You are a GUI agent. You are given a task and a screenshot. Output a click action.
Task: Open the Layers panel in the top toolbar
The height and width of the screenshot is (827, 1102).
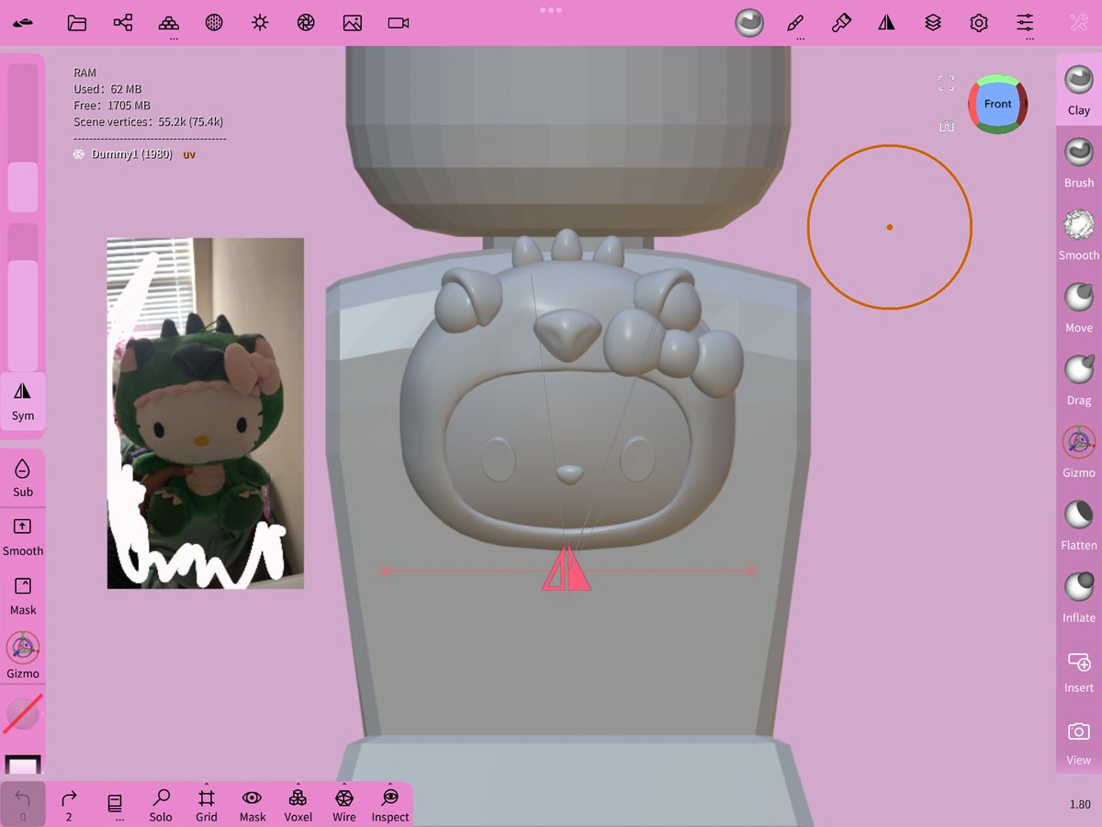(x=932, y=23)
